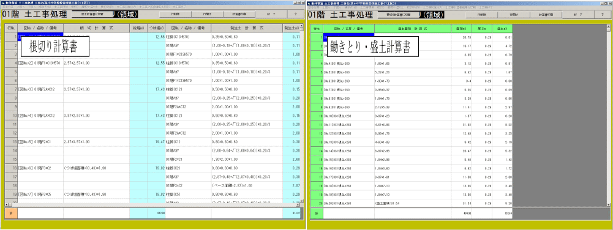
Task: Click scroll-up arrow of left table scrollbar
Action: 302,26
